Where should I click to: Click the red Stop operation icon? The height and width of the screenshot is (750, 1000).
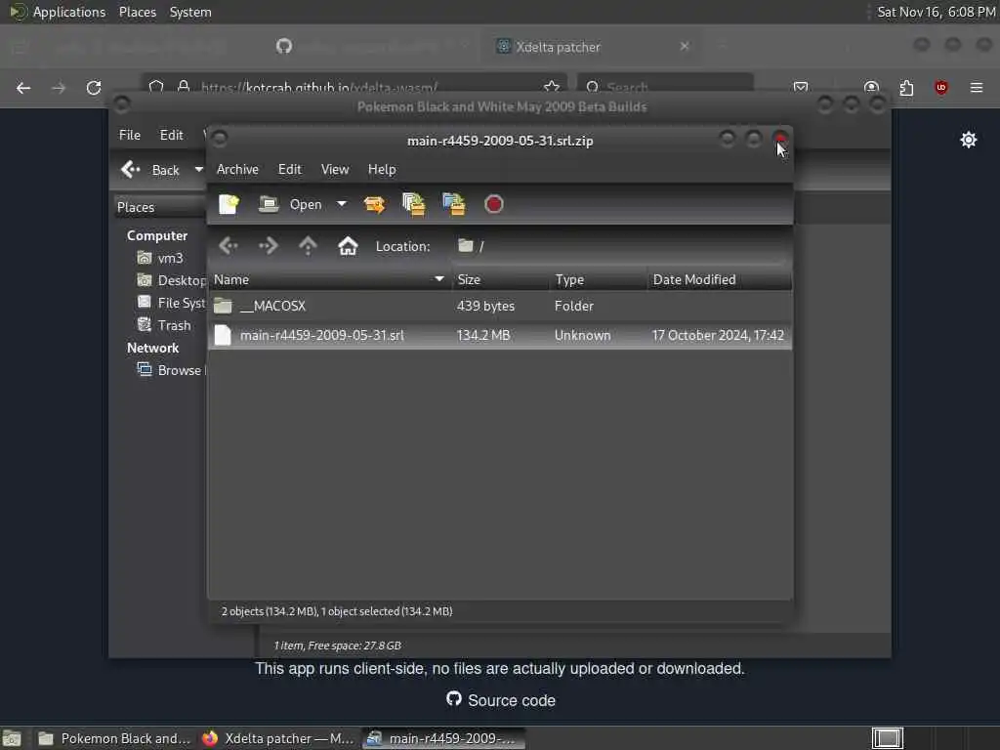[493, 204]
